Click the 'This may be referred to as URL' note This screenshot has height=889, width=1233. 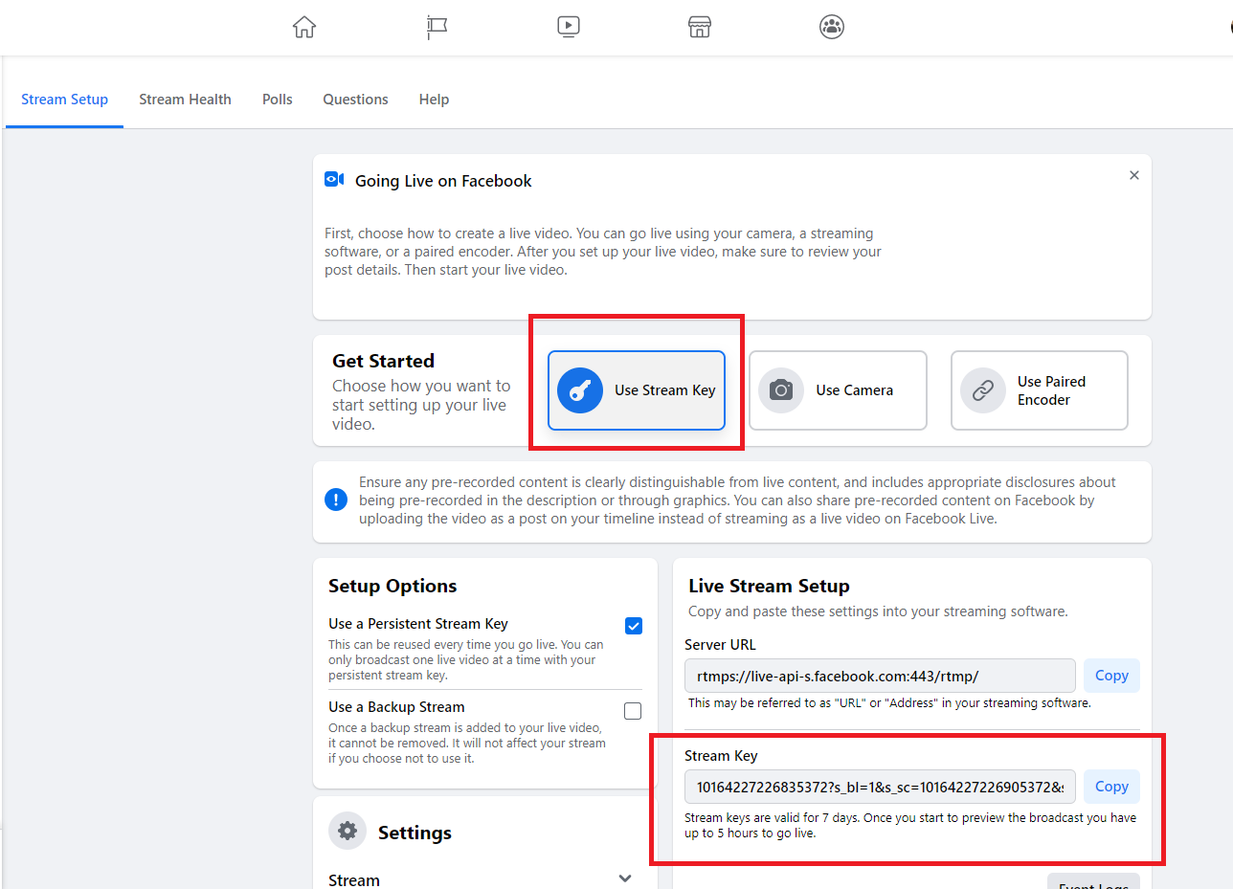[x=889, y=702]
